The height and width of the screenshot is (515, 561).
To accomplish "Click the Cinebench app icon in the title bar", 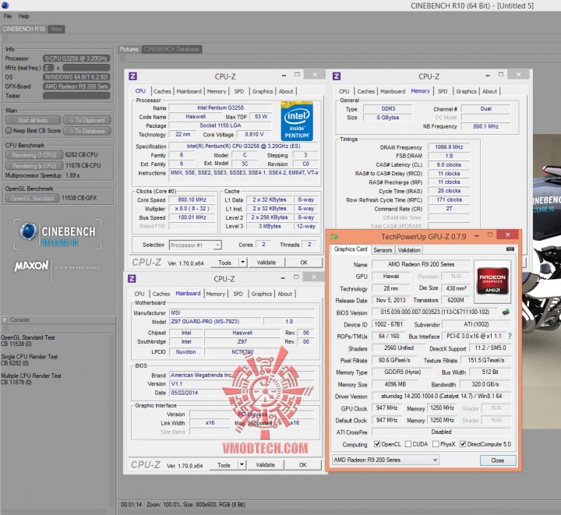I will tap(5, 5).
